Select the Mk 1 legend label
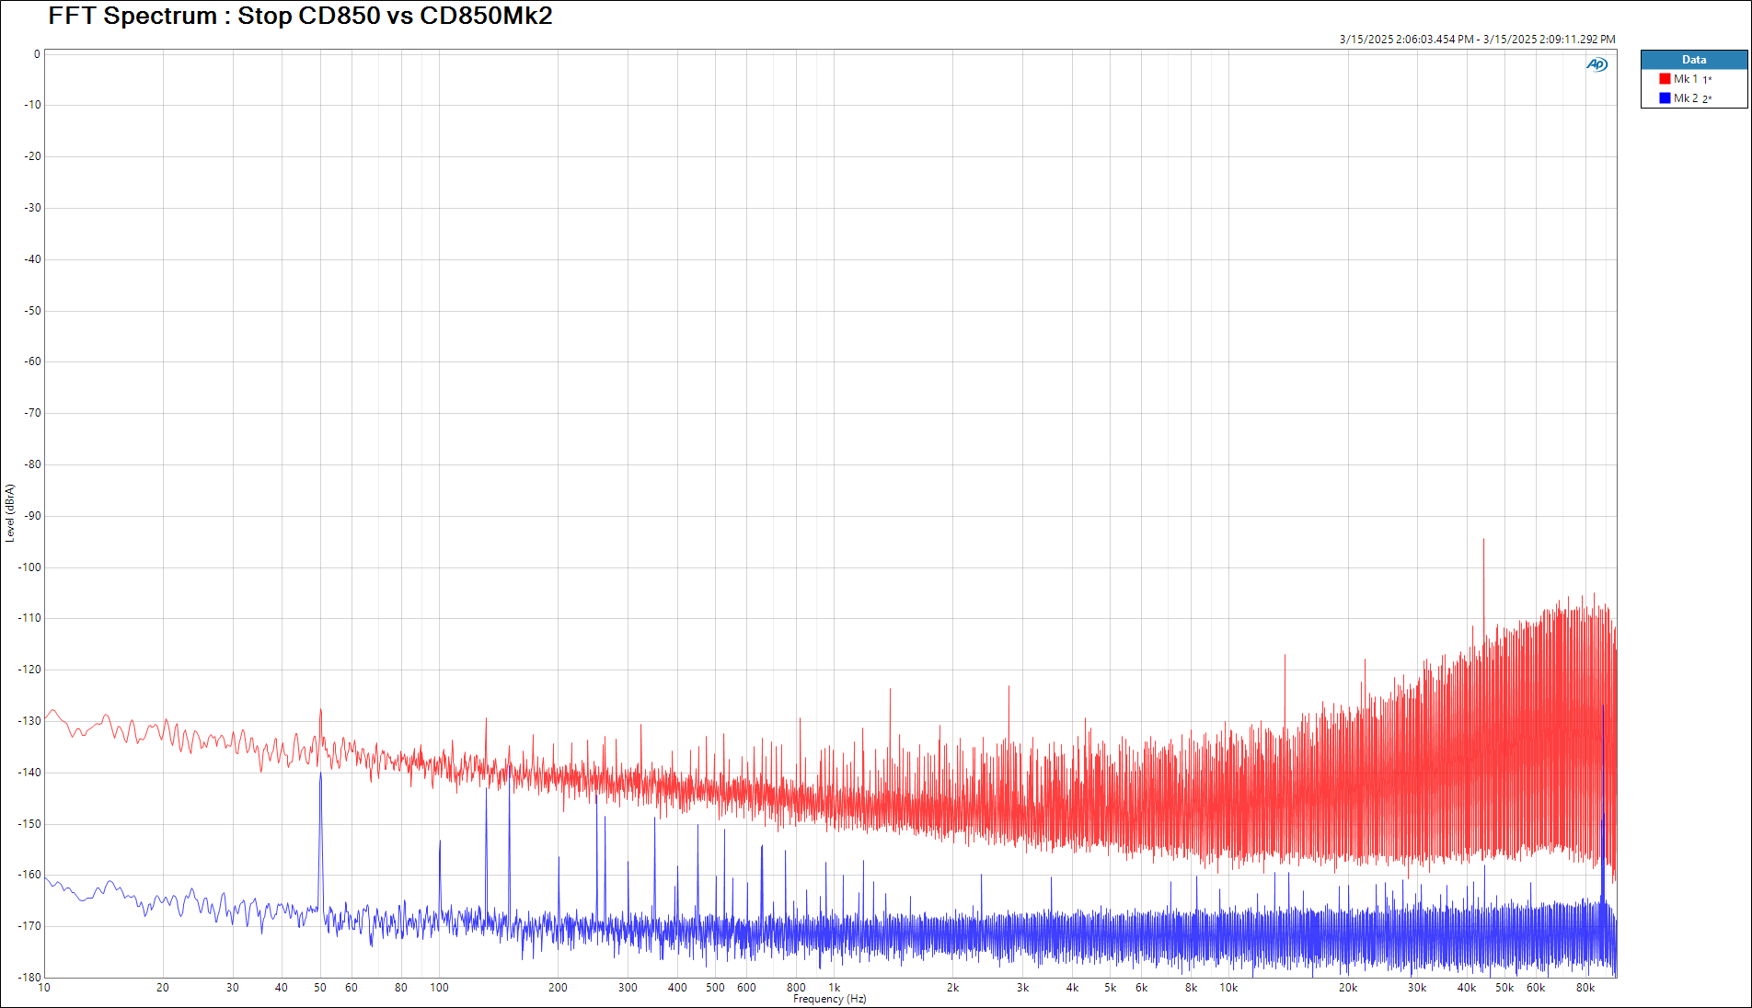Viewport: 1752px width, 1008px height. (x=1686, y=79)
